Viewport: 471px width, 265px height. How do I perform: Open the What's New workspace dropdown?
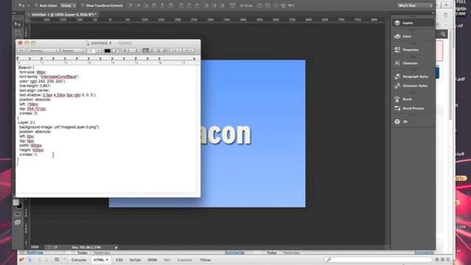(414, 5)
